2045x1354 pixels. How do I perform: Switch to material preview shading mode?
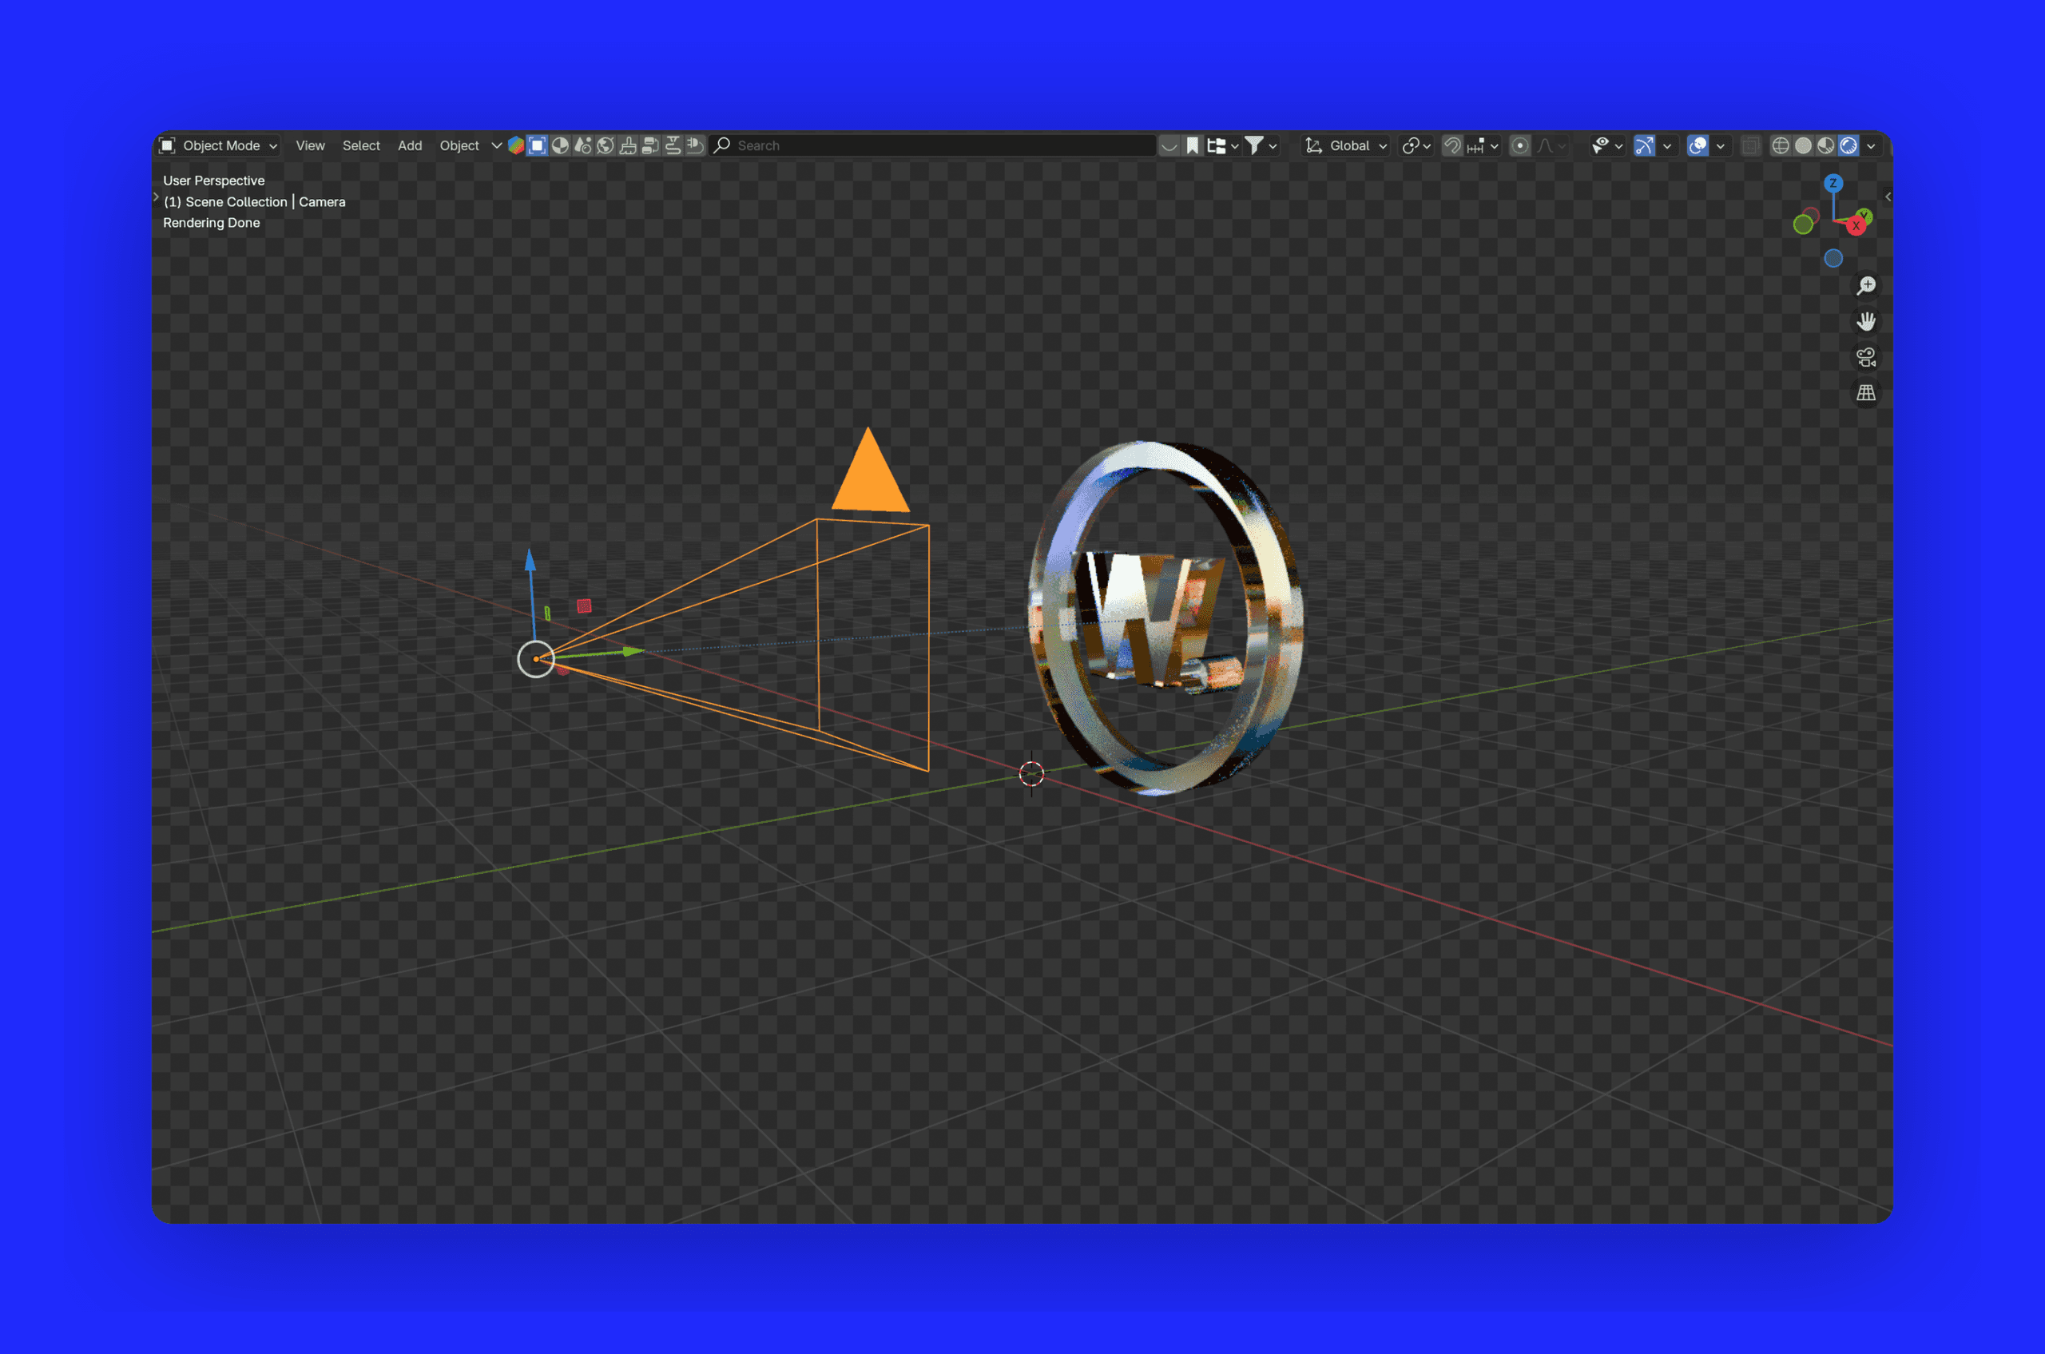(x=1825, y=146)
